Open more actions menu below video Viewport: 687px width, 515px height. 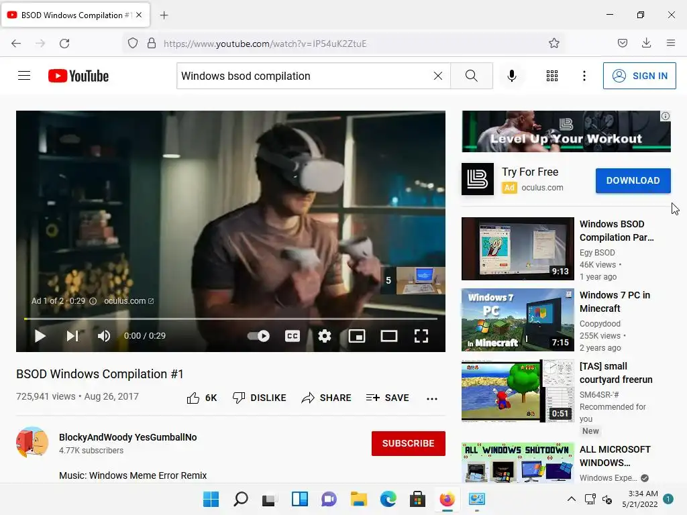(x=432, y=398)
